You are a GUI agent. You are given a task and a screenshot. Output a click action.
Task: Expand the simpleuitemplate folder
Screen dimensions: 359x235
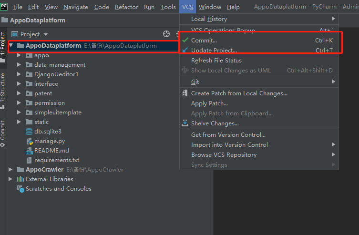(19, 112)
